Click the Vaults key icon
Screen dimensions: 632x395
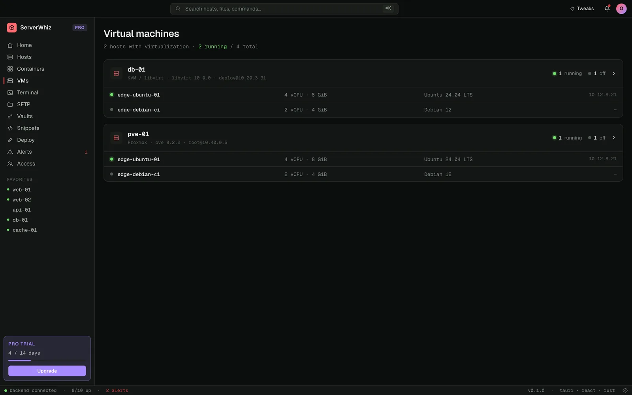click(10, 116)
